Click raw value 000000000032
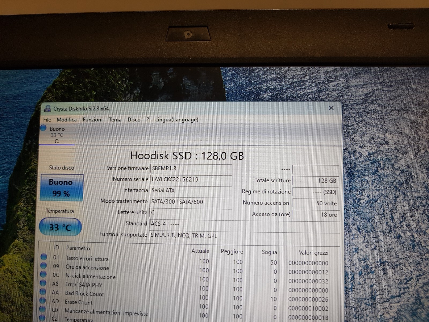 (308, 281)
